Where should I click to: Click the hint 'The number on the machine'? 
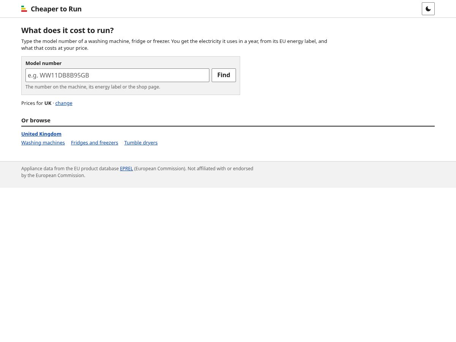[x=93, y=87]
